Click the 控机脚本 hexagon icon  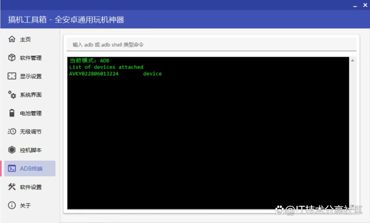(x=12, y=150)
